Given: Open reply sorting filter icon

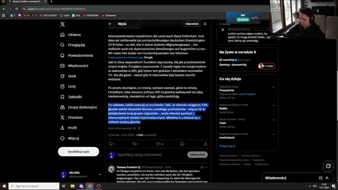Looking at the screenshot, I should click(205, 24).
